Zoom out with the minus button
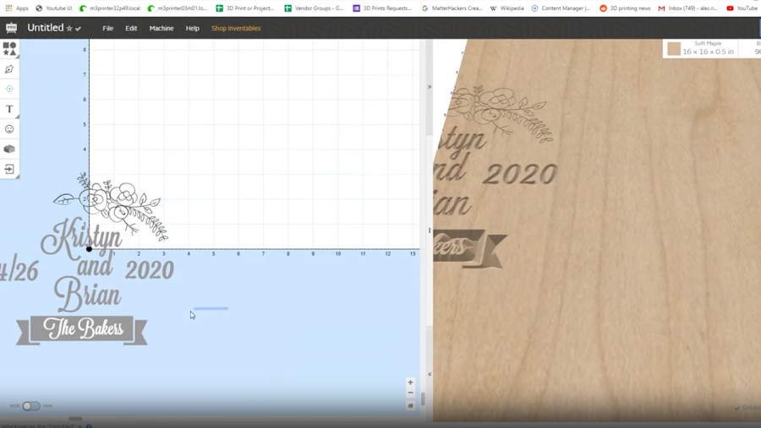761x428 pixels. click(410, 393)
